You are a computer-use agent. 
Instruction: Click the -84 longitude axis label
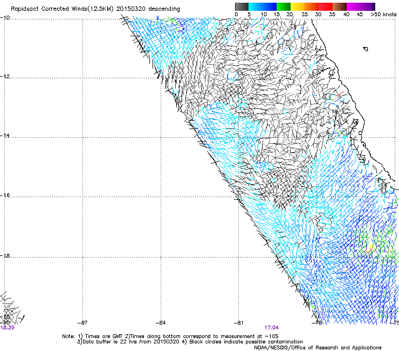click(161, 323)
